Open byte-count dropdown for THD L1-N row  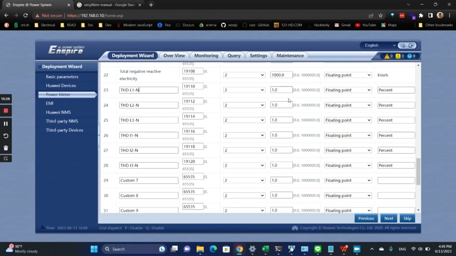point(244,90)
